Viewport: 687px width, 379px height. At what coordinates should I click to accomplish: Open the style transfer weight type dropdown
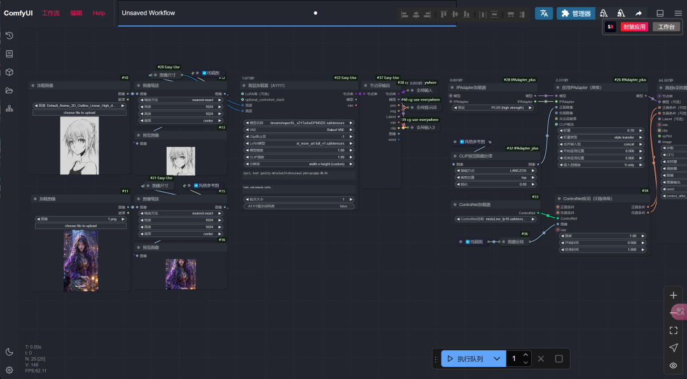600,137
